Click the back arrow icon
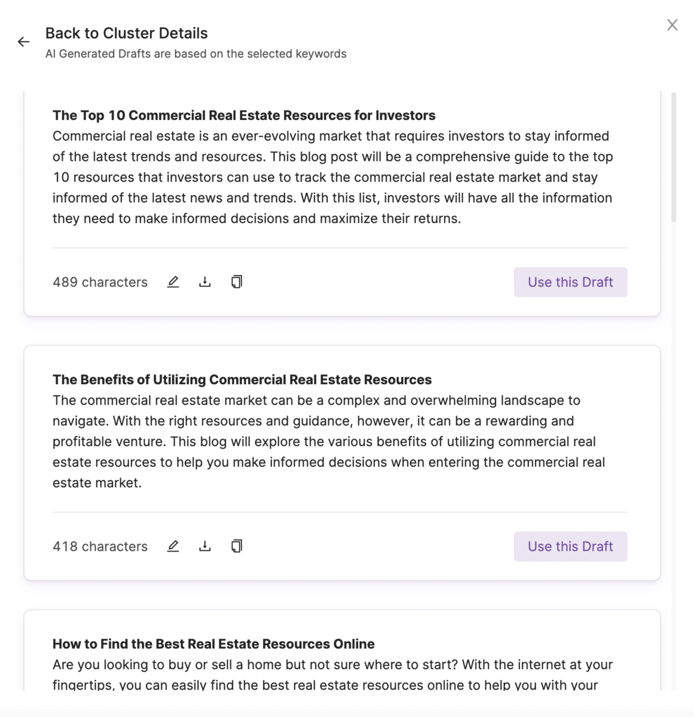 tap(23, 42)
